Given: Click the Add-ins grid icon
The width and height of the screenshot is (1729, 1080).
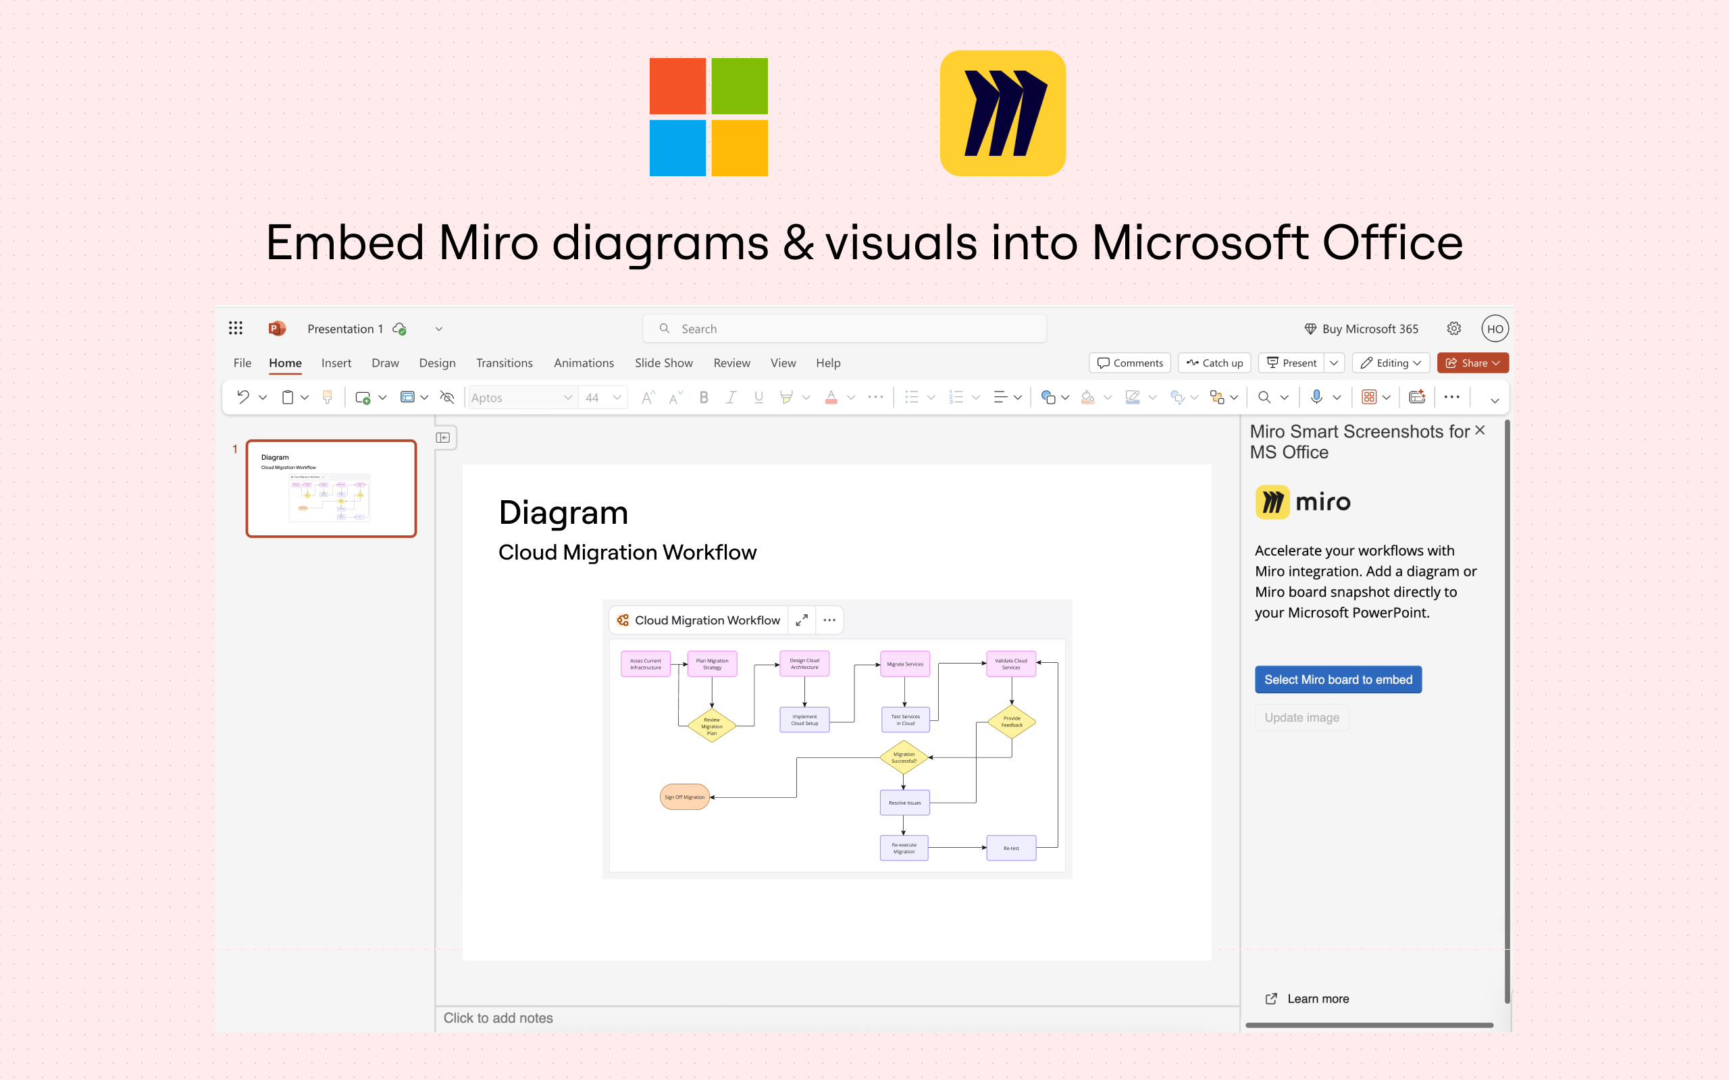Looking at the screenshot, I should click(1369, 397).
